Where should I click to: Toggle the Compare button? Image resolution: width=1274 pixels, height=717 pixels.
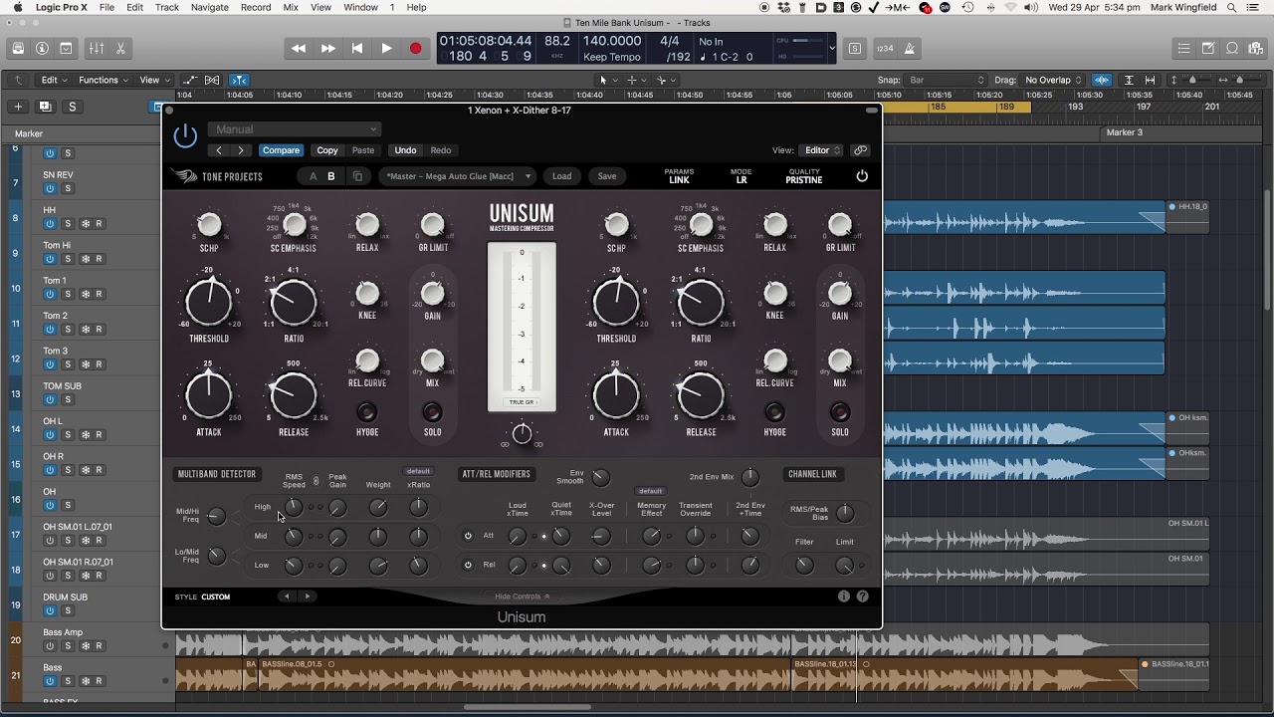(x=281, y=150)
